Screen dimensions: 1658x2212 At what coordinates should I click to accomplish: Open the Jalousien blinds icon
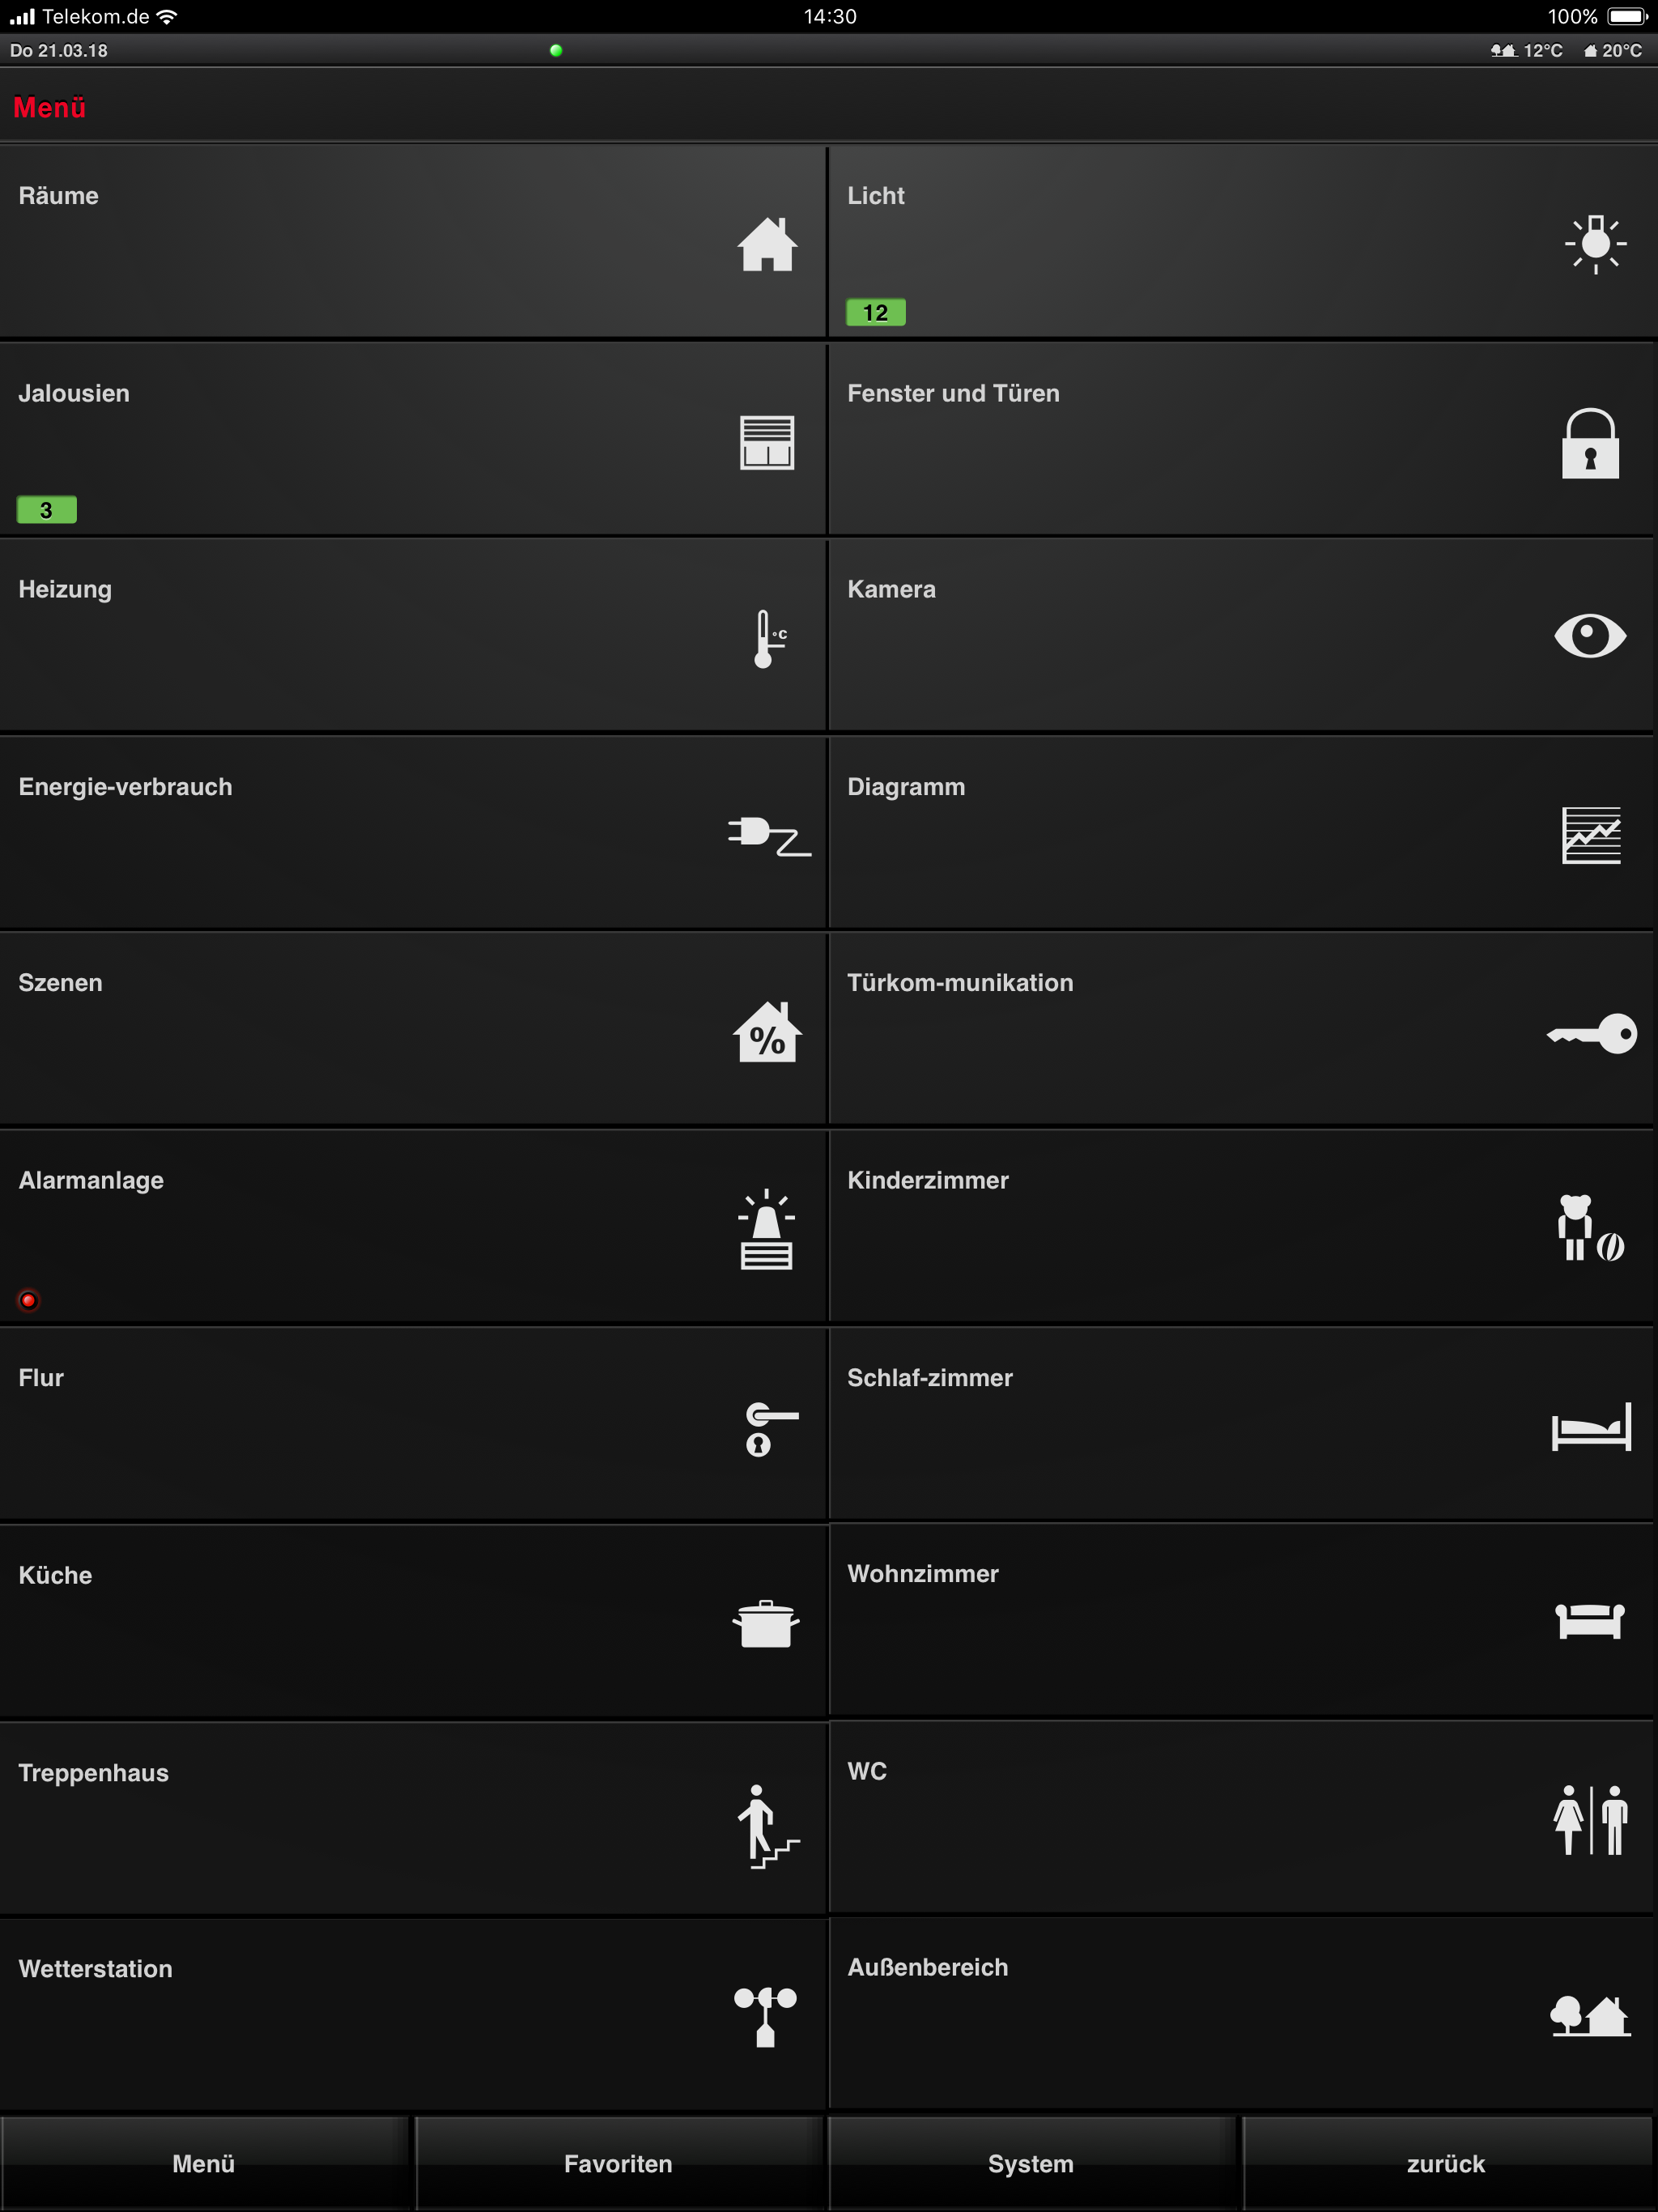pos(767,442)
